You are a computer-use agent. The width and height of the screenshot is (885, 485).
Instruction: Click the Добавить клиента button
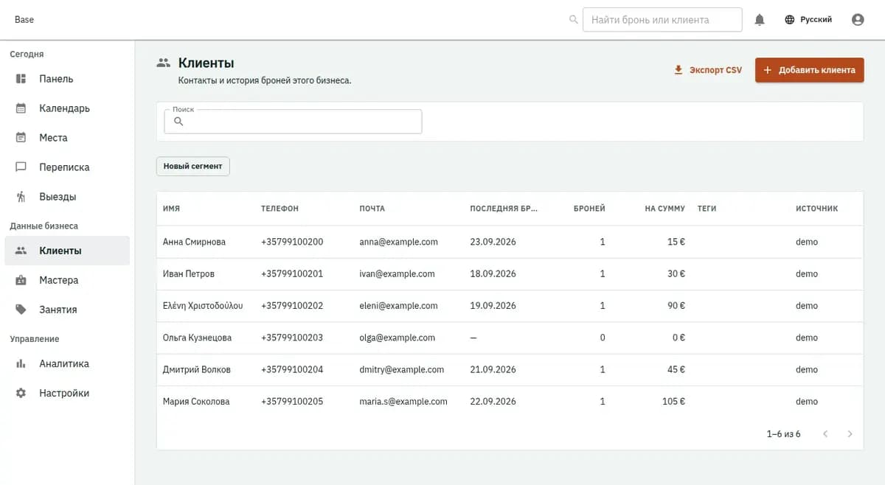[x=809, y=70]
